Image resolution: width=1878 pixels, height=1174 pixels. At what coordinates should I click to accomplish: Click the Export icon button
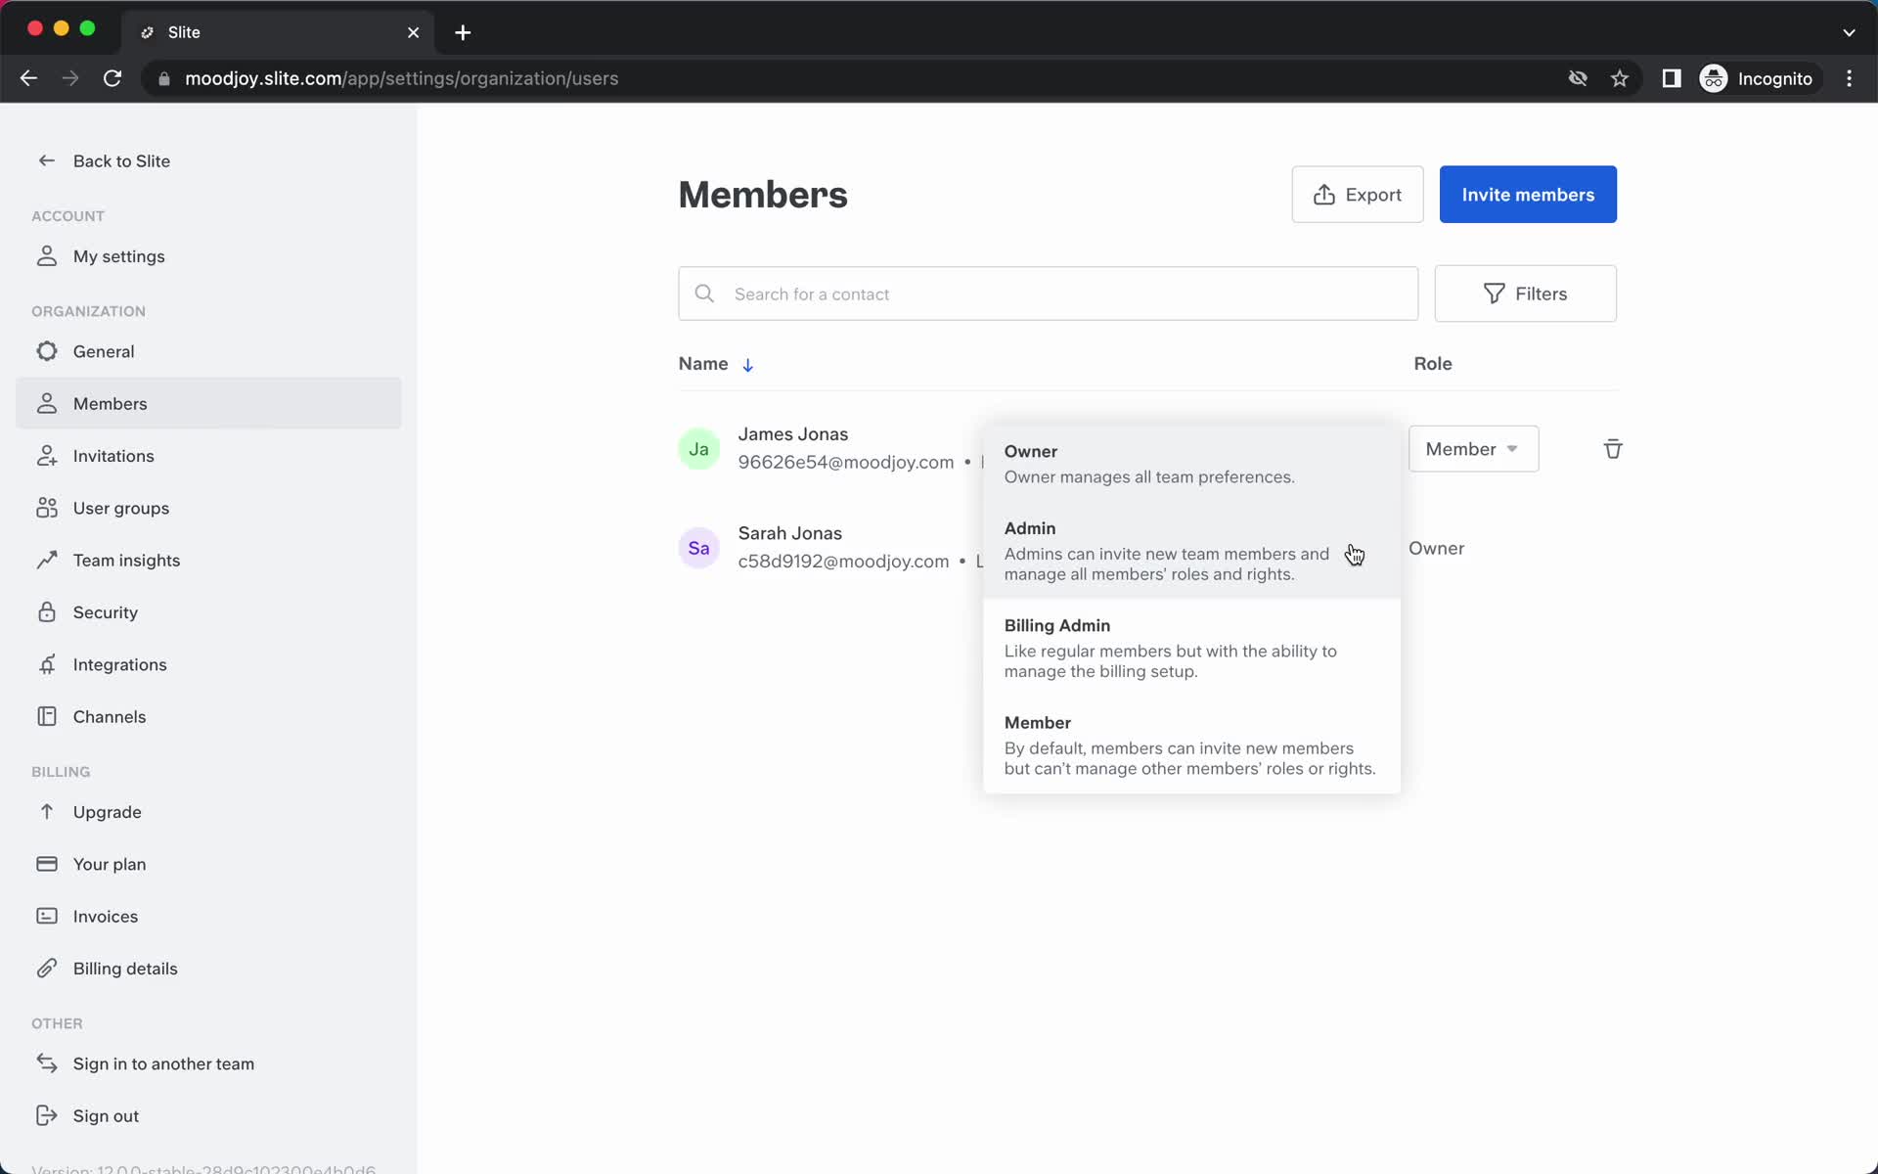pyautogui.click(x=1320, y=194)
